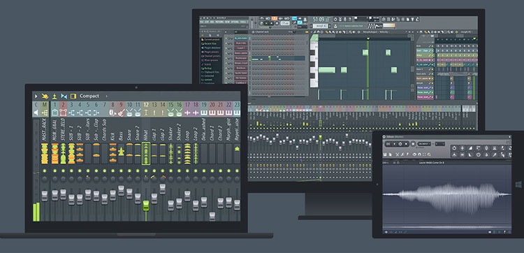
Task: Mute the Snare track with its green LED
Action: pos(129,171)
